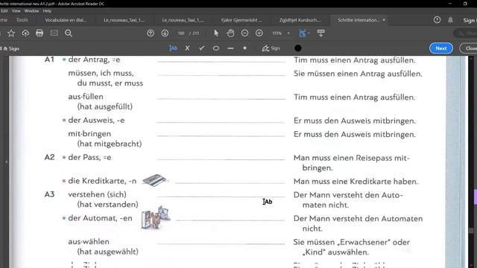The height and width of the screenshot is (268, 477).
Task: Click the text 'aus·wählen'
Action: pyautogui.click(x=89, y=241)
